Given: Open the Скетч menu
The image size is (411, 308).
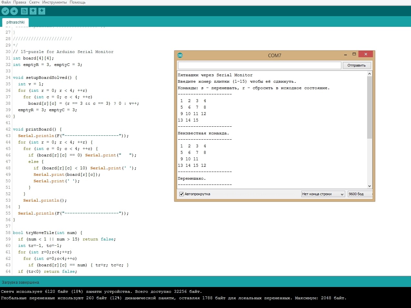Looking at the screenshot, I should pos(34,2).
